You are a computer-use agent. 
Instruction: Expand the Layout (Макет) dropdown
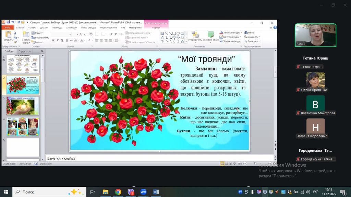coord(38,33)
